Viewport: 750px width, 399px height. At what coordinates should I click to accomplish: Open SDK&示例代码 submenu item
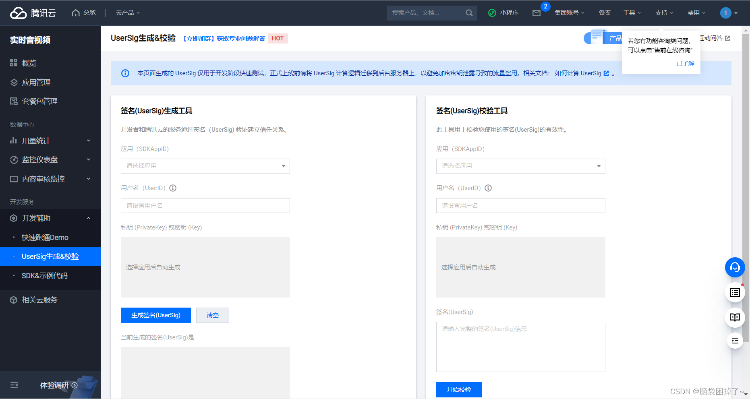tap(50, 276)
